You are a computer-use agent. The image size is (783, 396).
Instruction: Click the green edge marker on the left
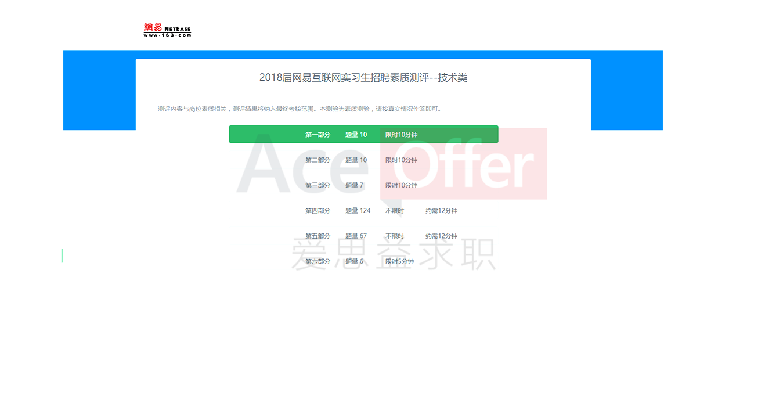click(62, 255)
